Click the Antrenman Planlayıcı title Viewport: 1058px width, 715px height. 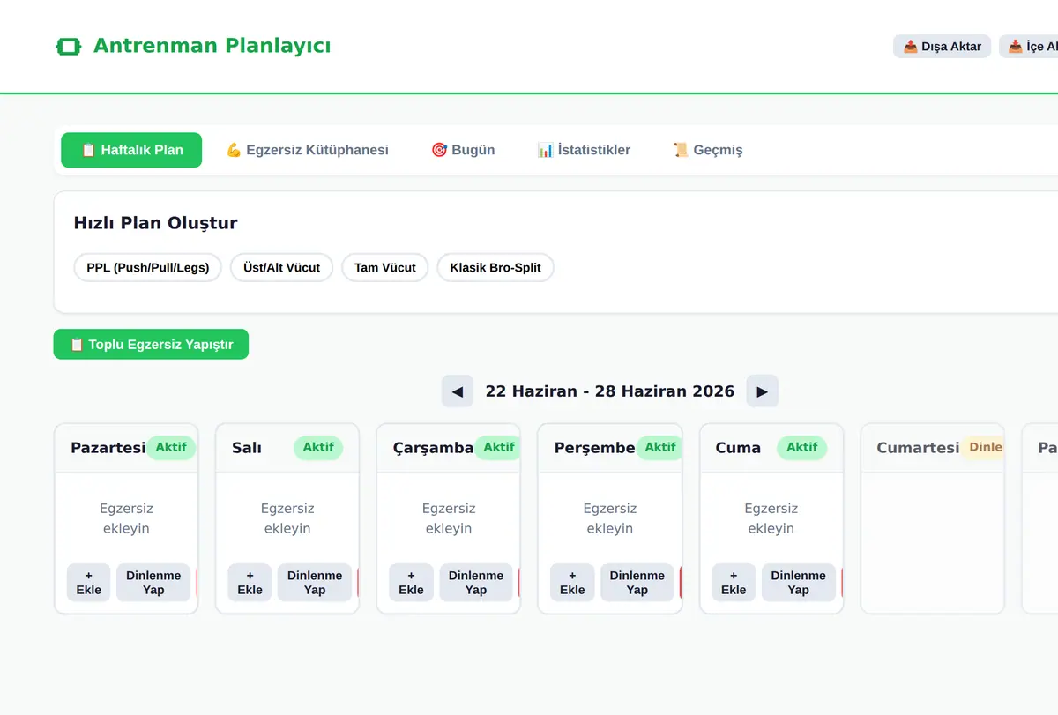(212, 46)
